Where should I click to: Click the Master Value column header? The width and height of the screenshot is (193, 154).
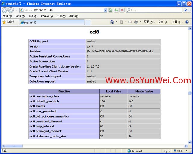click(144, 91)
